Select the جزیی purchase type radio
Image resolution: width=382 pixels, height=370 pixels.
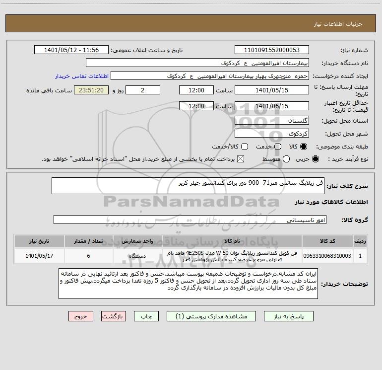point(315,159)
